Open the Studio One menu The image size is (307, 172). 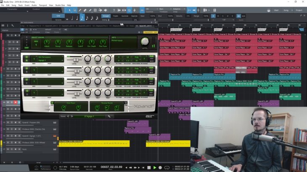pos(60,5)
